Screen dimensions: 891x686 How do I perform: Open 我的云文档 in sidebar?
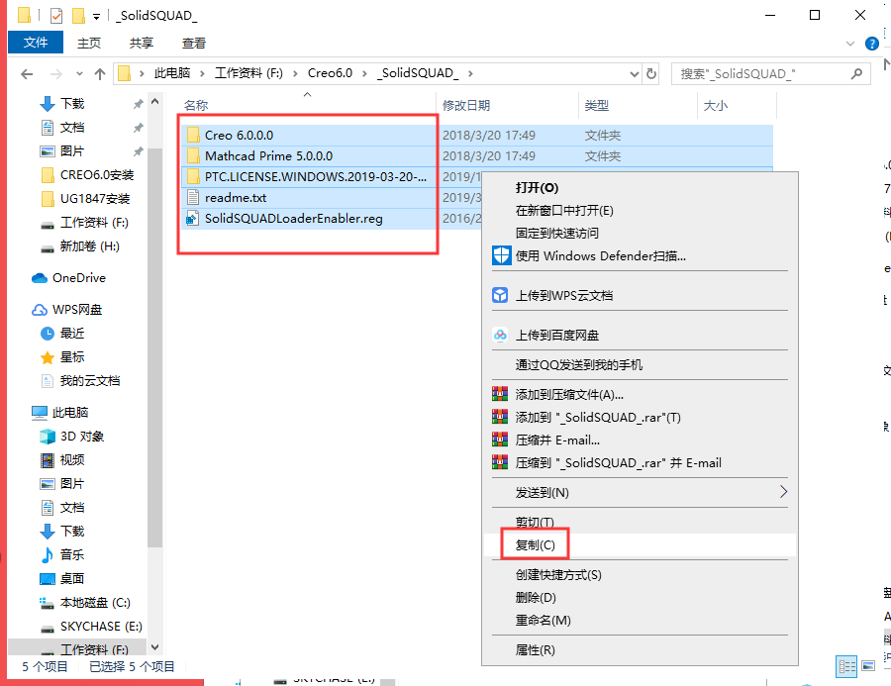[x=90, y=381]
